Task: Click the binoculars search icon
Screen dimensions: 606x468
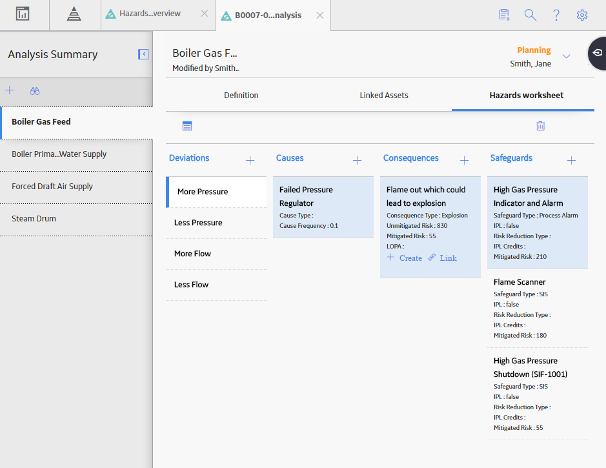Action: click(35, 91)
